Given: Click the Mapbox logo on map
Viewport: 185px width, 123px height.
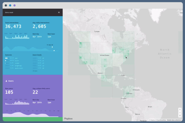Looking at the screenshot, I should 69,119.
